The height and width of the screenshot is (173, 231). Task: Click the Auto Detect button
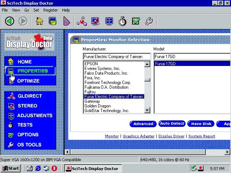tap(172, 124)
